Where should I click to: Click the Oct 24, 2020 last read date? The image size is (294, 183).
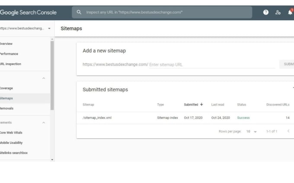pyautogui.click(x=220, y=118)
